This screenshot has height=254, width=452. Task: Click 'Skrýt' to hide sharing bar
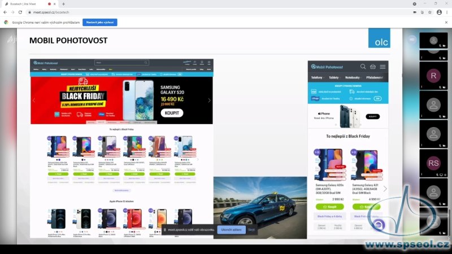[251, 230]
